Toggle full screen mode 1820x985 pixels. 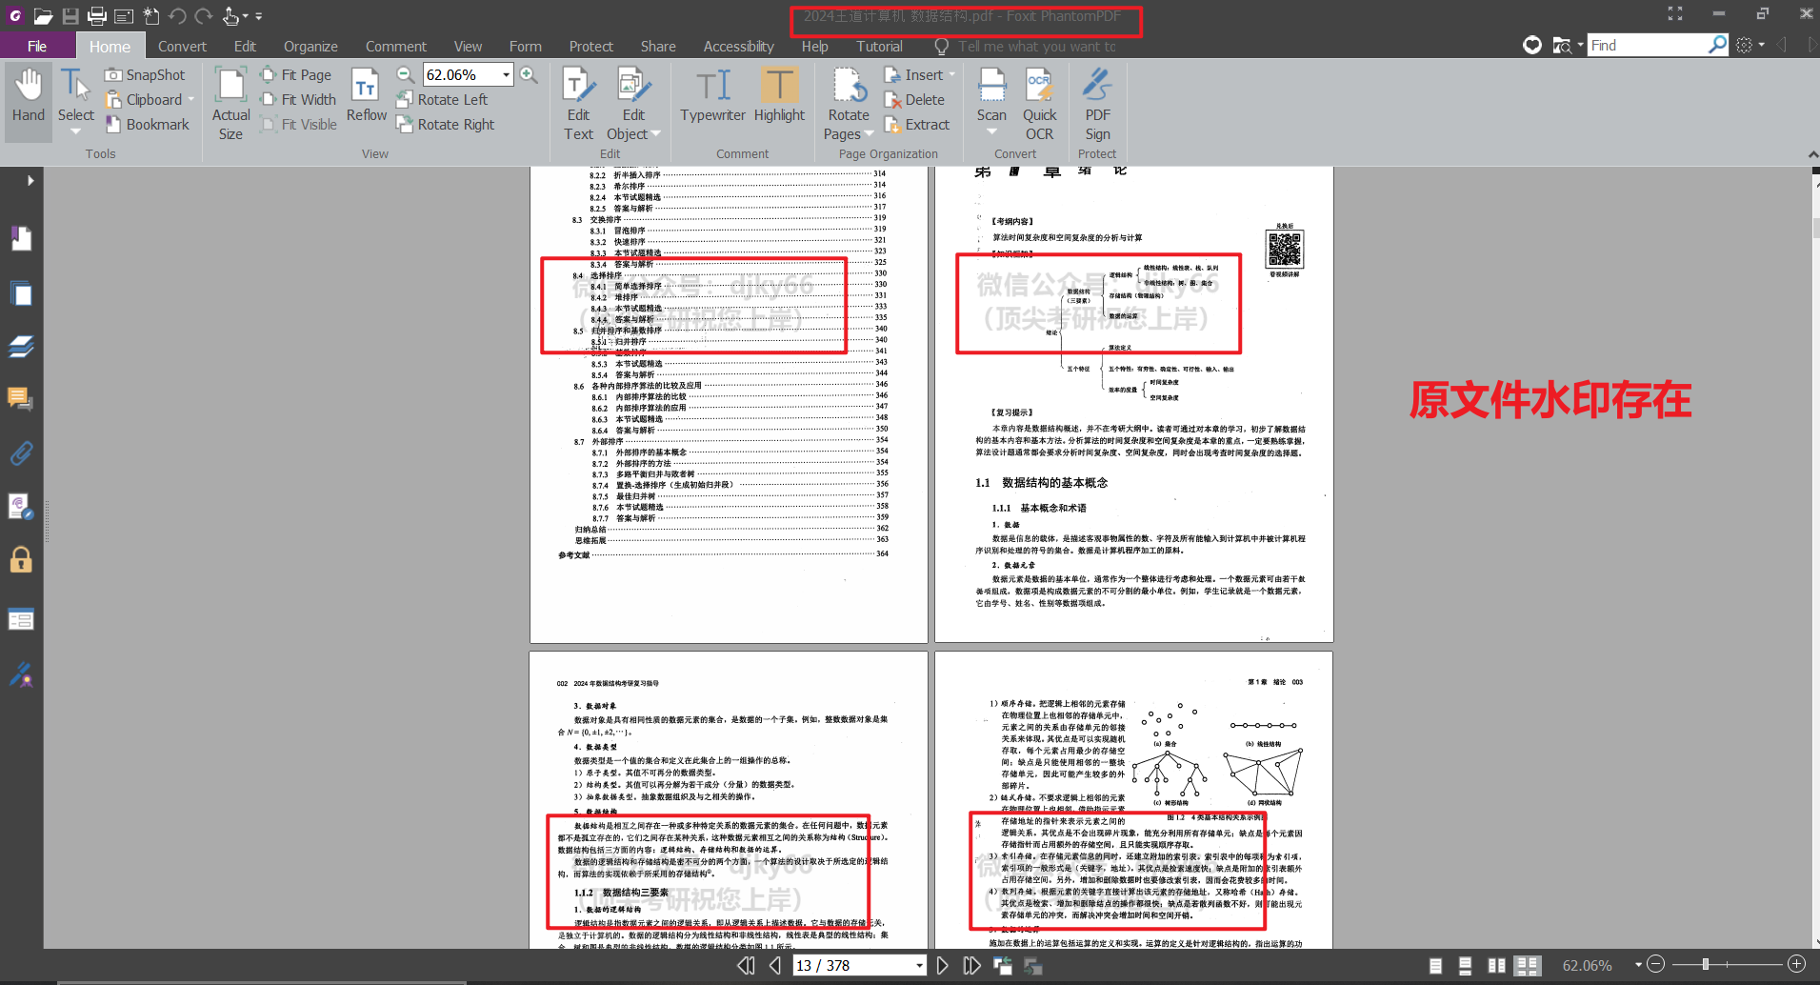[1674, 13]
